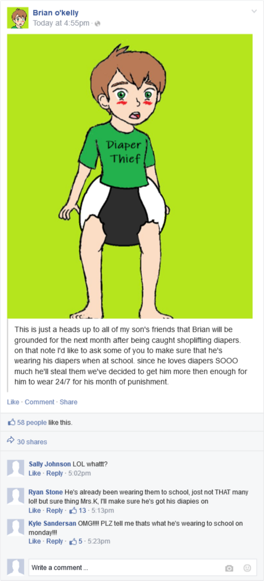Click the globe public audience icon
This screenshot has width=264, height=581.
(x=98, y=24)
